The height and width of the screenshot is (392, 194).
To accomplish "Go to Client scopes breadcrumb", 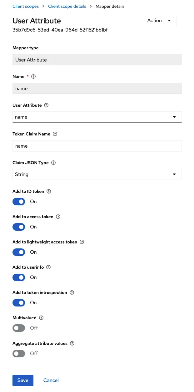I will tap(26, 6).
